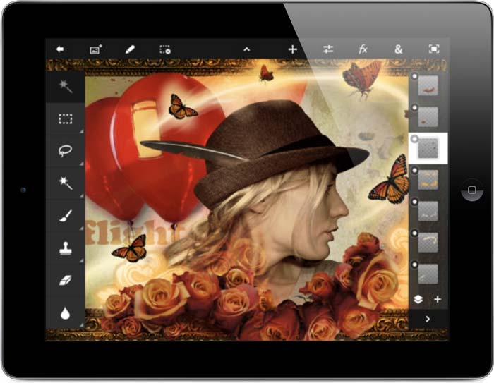The width and height of the screenshot is (494, 383).
Task: Select the layer thumbnail with yellow stroke
Action: (x=428, y=242)
